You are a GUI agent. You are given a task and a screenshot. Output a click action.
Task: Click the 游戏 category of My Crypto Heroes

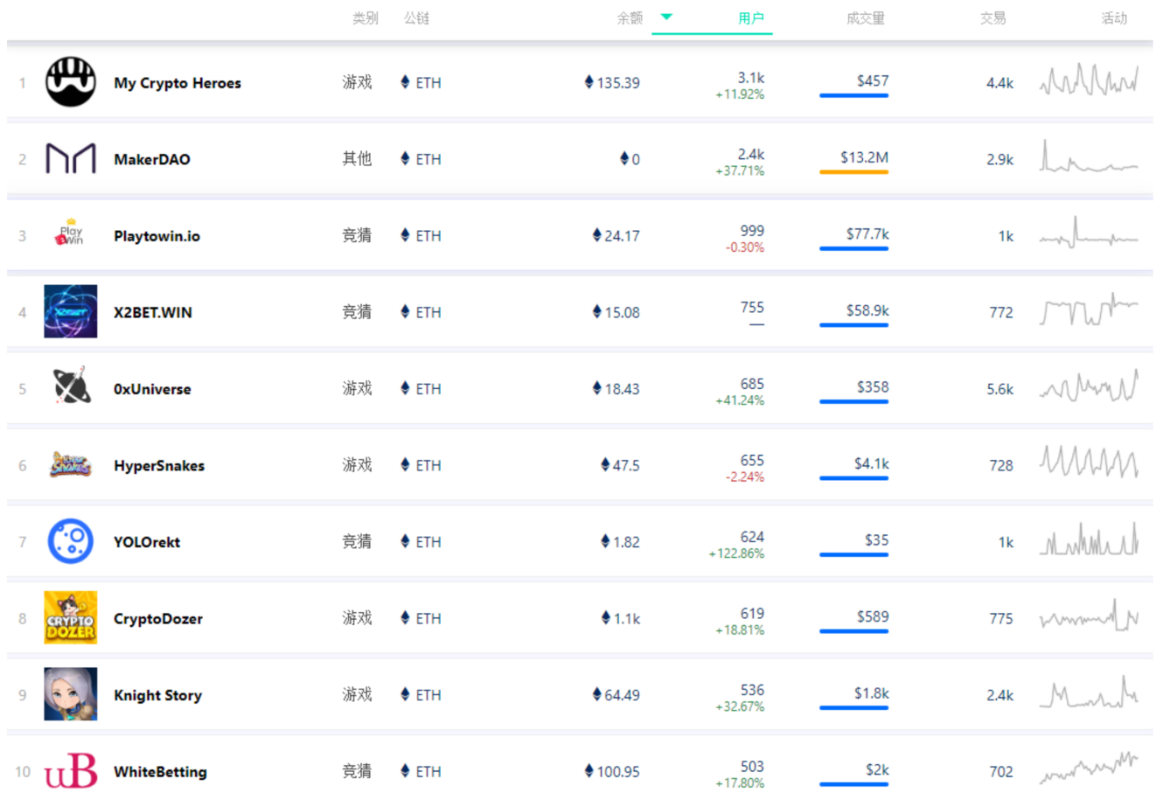[358, 82]
